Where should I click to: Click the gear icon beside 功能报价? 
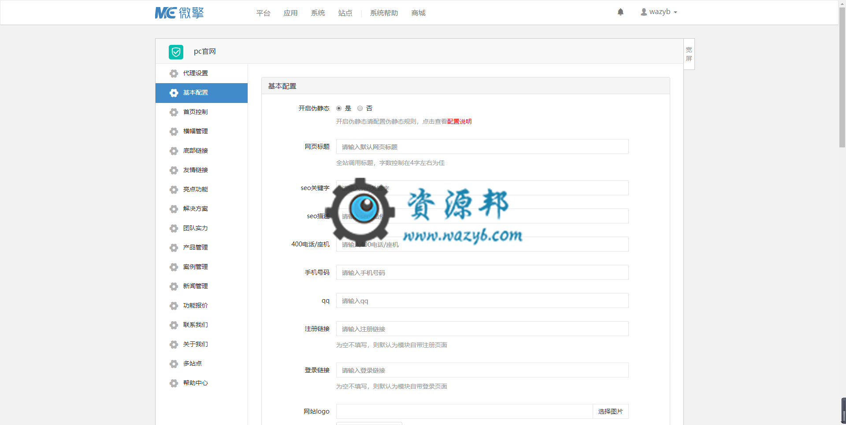174,306
